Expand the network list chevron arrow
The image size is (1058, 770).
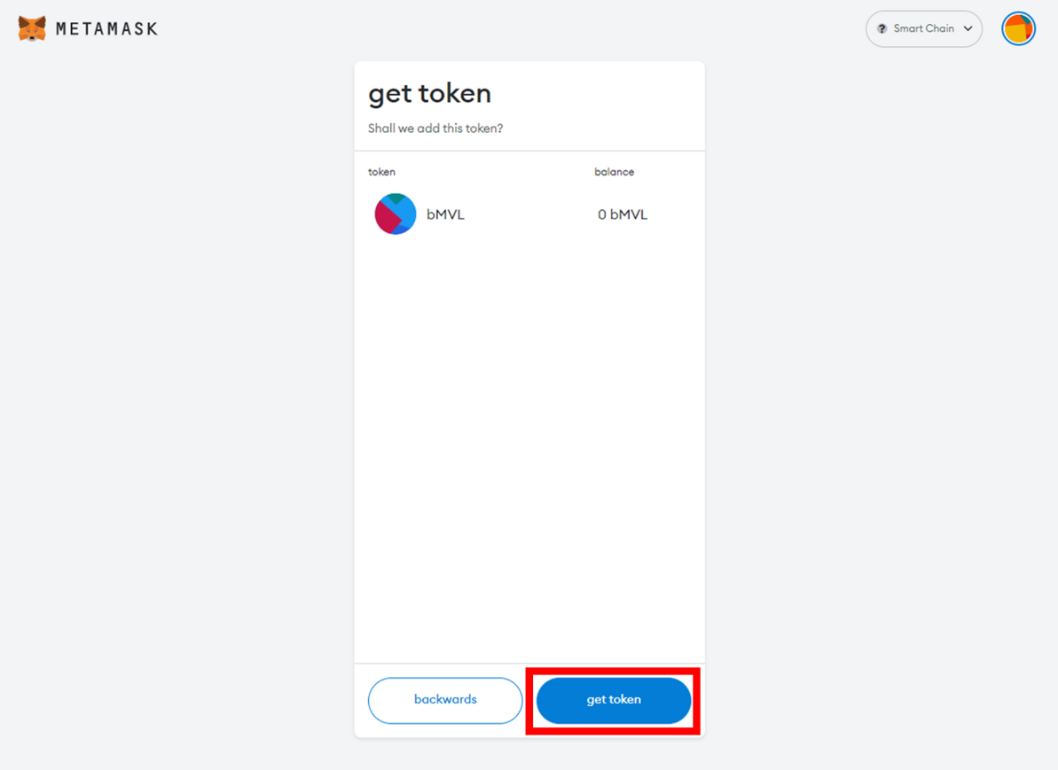(968, 29)
